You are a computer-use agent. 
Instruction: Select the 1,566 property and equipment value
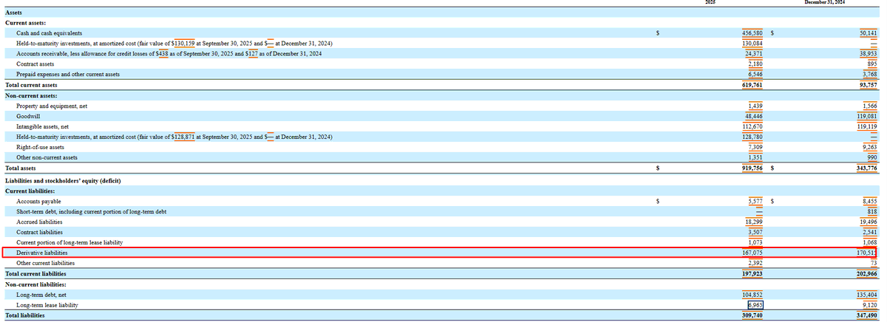869,106
